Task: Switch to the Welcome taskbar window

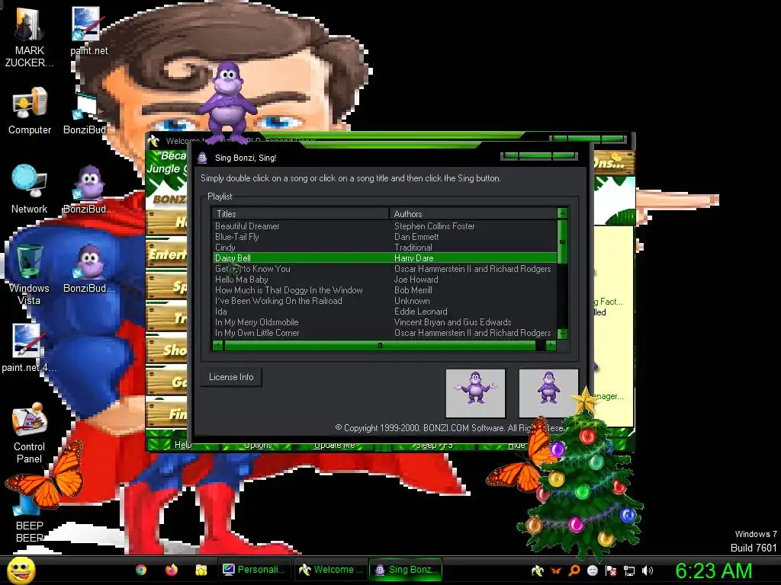Action: [x=331, y=570]
